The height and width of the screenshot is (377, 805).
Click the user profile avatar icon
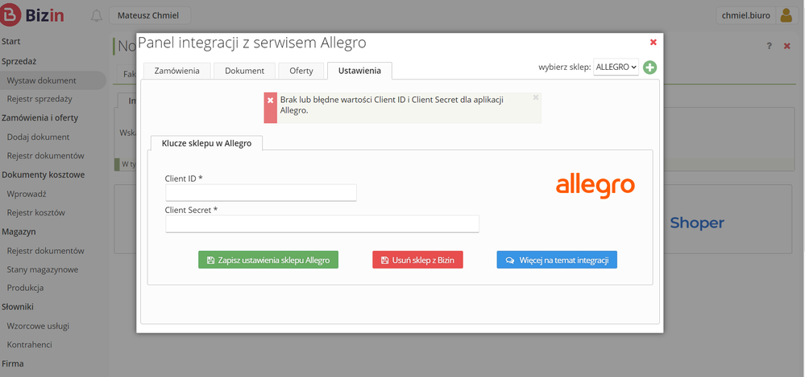pos(786,15)
